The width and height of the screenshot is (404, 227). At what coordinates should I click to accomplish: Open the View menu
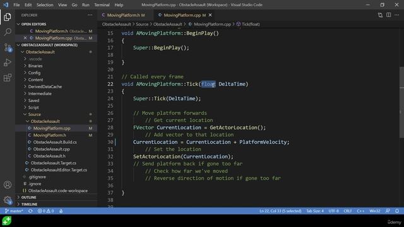pyautogui.click(x=62, y=5)
